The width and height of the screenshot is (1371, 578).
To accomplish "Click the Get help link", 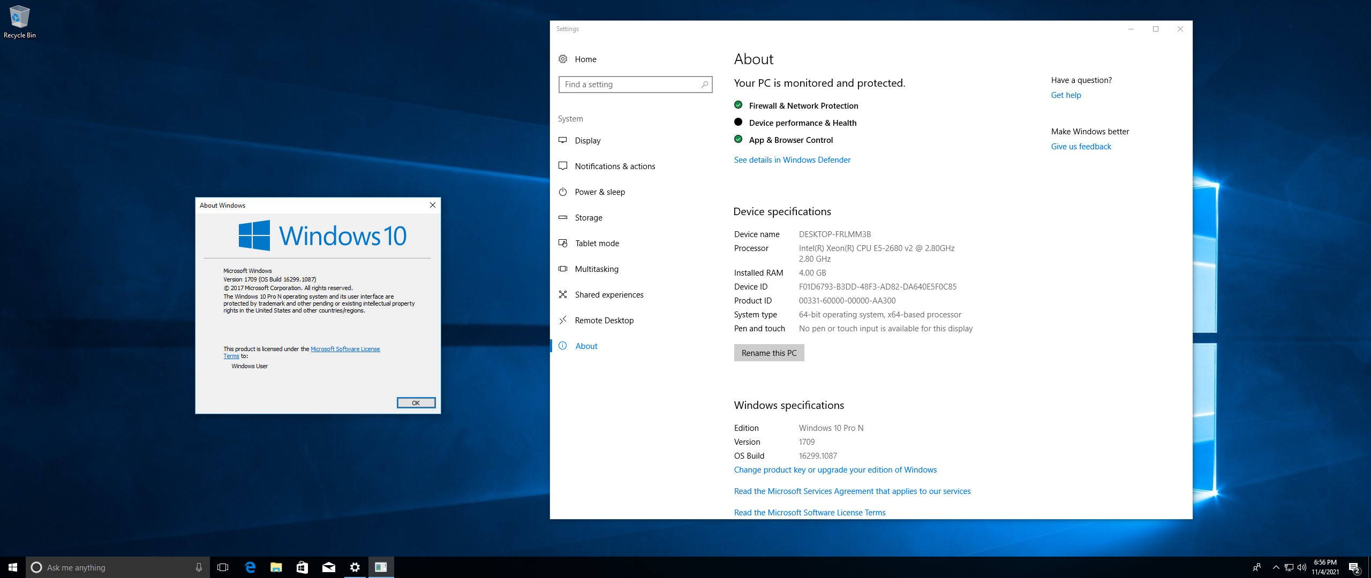I will coord(1066,95).
